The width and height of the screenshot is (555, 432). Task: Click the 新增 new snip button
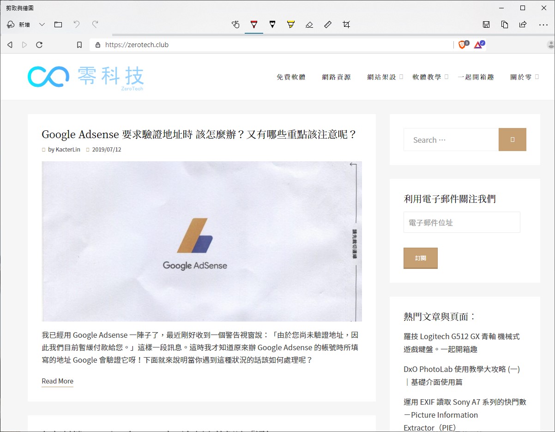(x=18, y=24)
